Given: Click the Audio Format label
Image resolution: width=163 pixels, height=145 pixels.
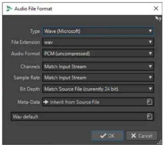Looking at the screenshot, I should coord(26,54).
